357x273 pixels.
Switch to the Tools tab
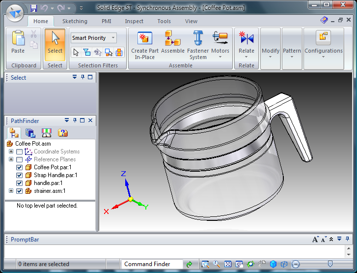[164, 21]
